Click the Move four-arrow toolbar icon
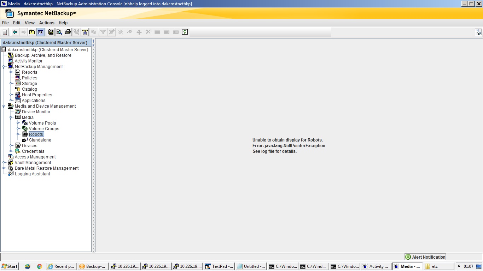 pos(139,32)
